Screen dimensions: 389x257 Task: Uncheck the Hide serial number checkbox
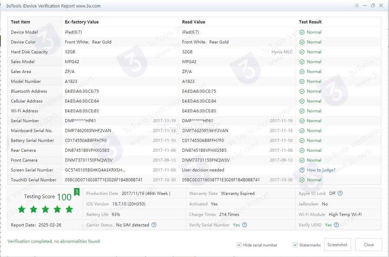click(x=239, y=245)
